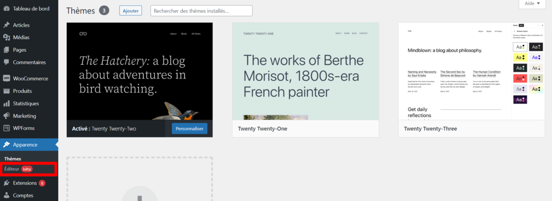Click the Médias icon in sidebar
Image resolution: width=552 pixels, height=201 pixels.
click(x=6, y=38)
